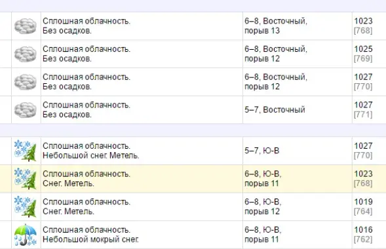Click the pressure cell reading 1027 [771]
Viewport: 386px width, 249px height.
click(369, 109)
